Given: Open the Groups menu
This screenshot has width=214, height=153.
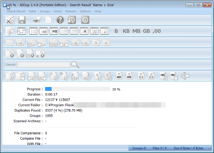Looking at the screenshot, I should 45,11.
